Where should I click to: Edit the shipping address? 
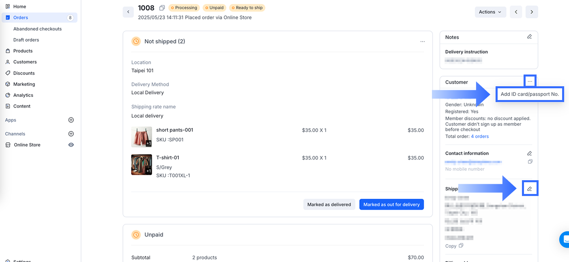coord(529,189)
